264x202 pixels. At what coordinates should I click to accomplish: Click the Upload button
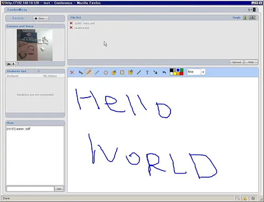pos(237,62)
